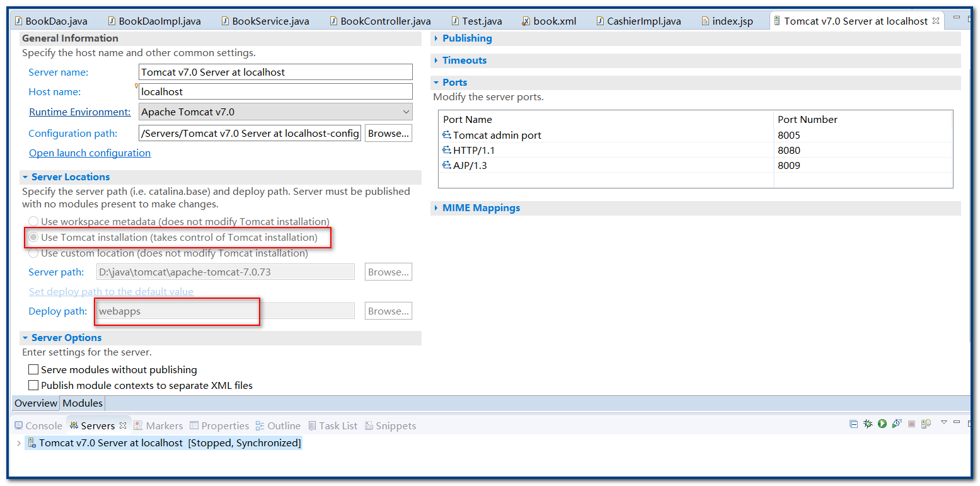This screenshot has height=486, width=980.
Task: Open the Outline view tab
Action: (x=278, y=425)
